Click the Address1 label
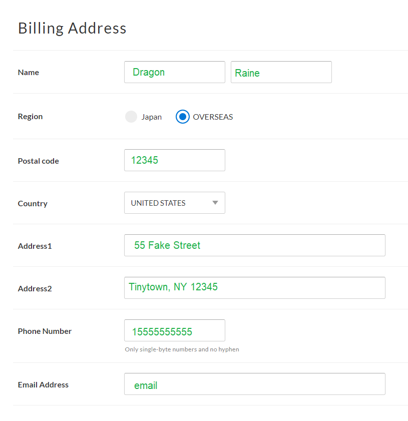408x421 pixels. point(35,246)
